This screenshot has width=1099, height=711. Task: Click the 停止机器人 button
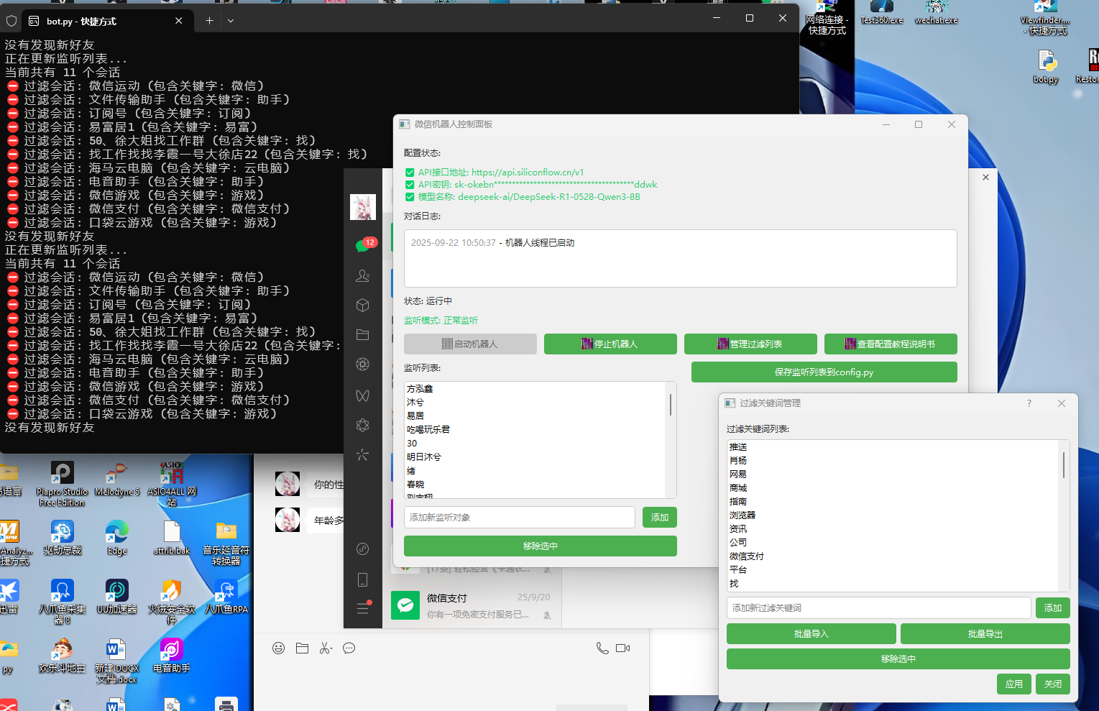[610, 344]
